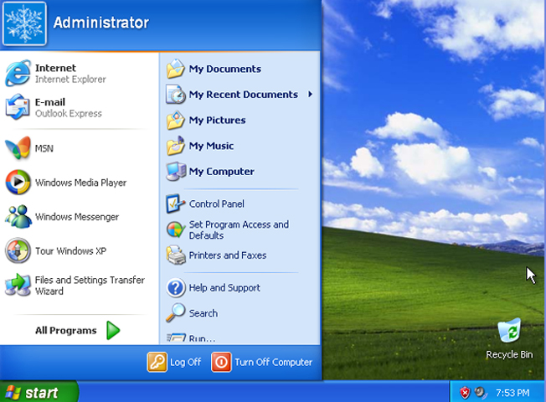Open the Printers and Faxes icon
This screenshot has height=402, width=546.
(176, 255)
